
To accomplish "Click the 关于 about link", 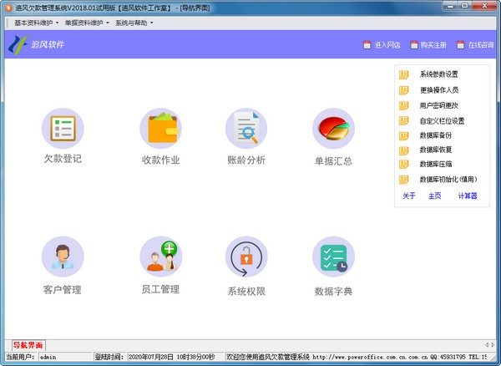I will [408, 196].
